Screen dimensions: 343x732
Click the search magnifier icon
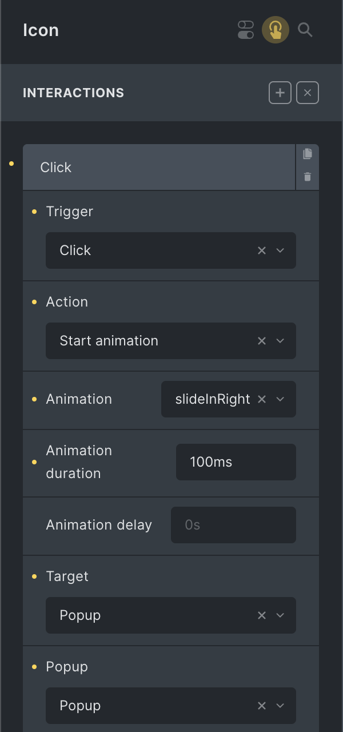(305, 30)
